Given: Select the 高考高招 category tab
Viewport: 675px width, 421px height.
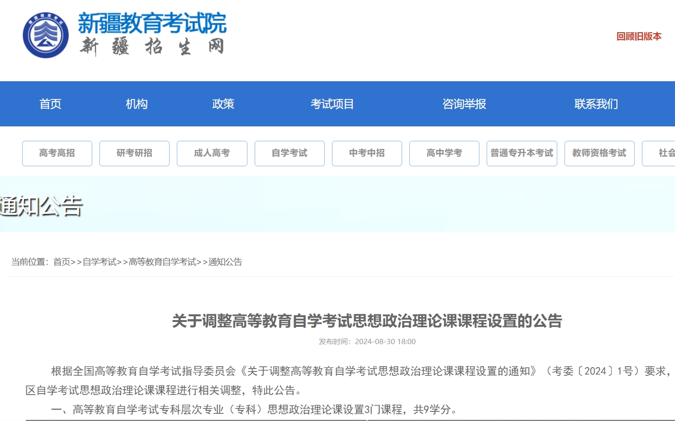Looking at the screenshot, I should pos(57,153).
